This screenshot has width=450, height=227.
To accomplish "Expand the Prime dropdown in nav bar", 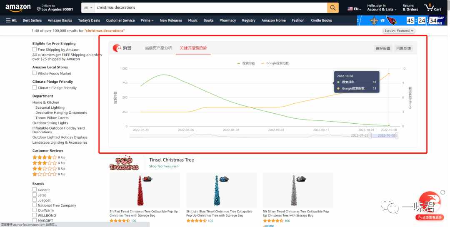I will pyautogui.click(x=147, y=20).
